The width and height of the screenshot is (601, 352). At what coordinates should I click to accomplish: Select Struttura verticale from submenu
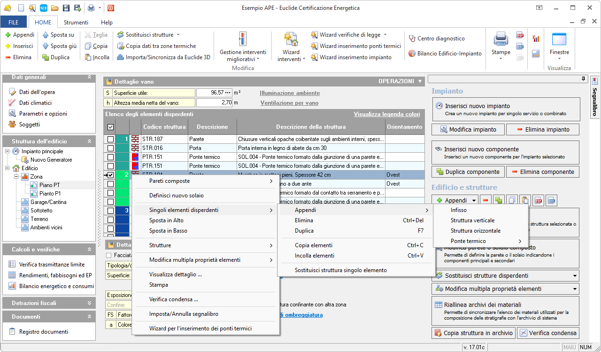pyautogui.click(x=472, y=220)
